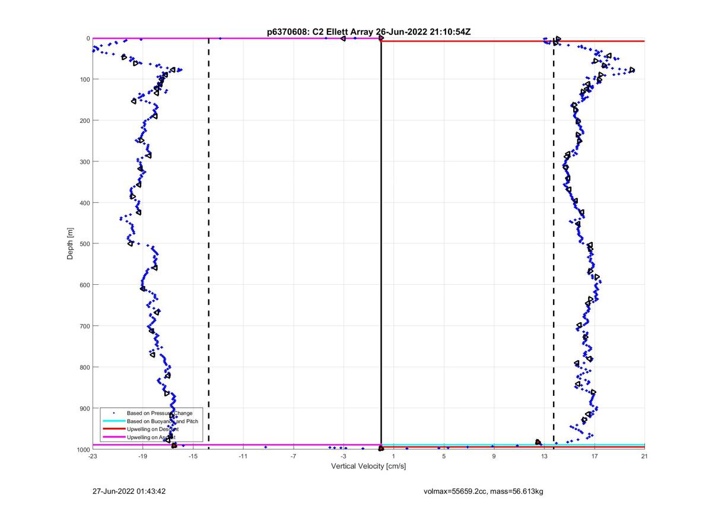Viewport: 712px width, 505px height.
Task: Click the x-axis tick label '-15'
Action: pos(193,456)
